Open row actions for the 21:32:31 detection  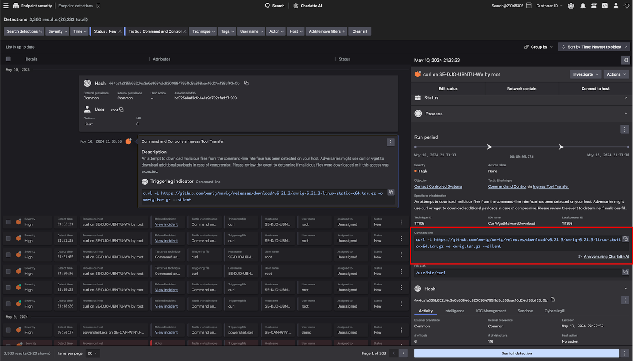tap(401, 222)
